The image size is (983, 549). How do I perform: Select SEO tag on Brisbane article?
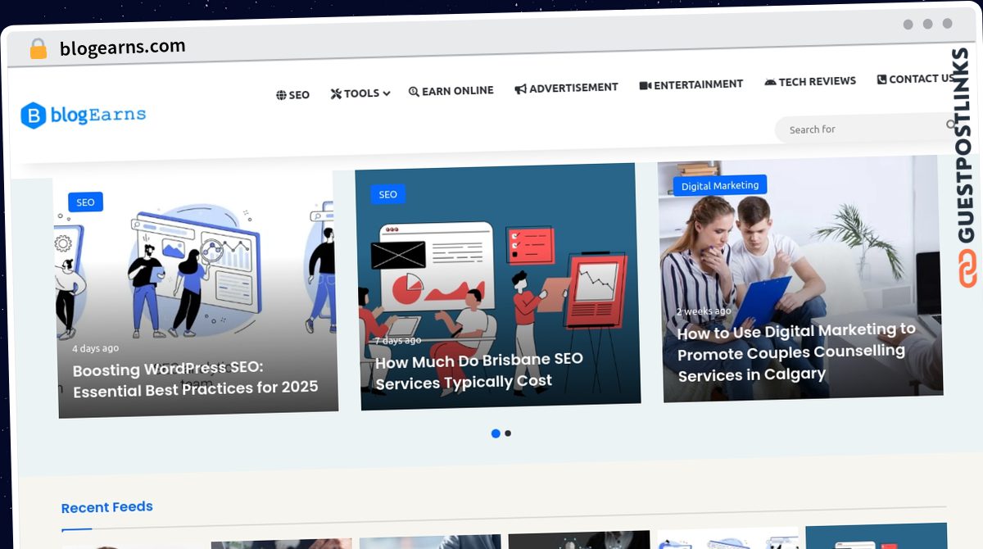click(x=388, y=194)
